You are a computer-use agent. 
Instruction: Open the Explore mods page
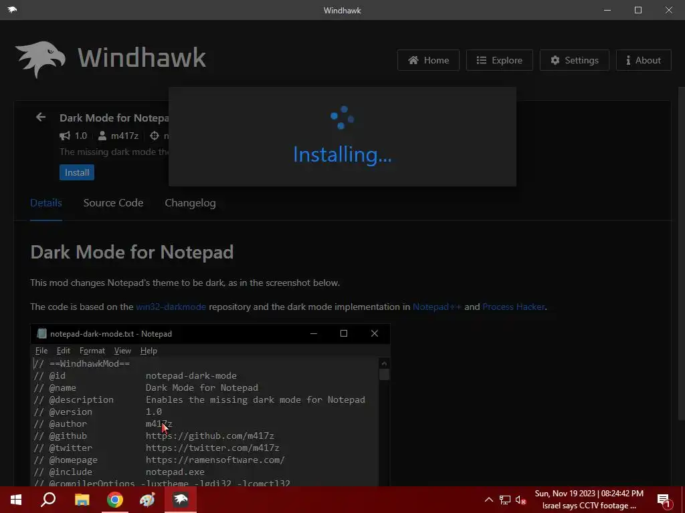(499, 60)
